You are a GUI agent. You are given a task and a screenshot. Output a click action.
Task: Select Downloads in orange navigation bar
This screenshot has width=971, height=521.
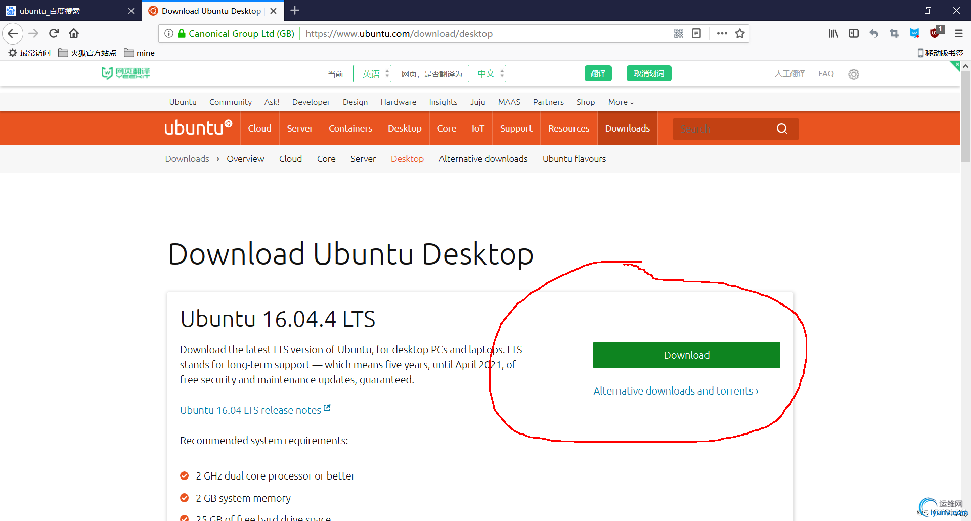(628, 128)
